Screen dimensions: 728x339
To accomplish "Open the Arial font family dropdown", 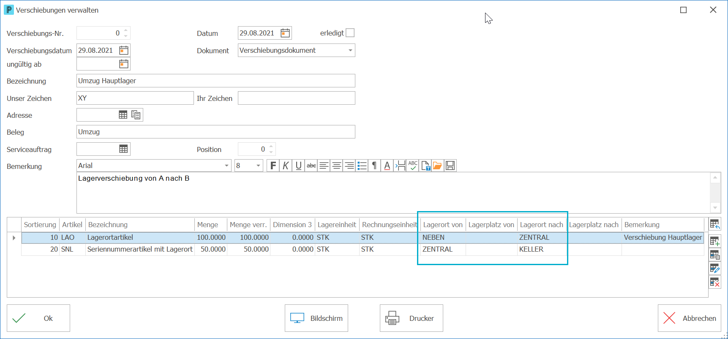I will [226, 165].
